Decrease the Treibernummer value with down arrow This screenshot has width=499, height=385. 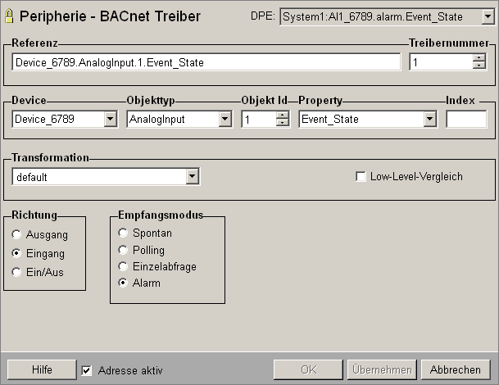tap(481, 66)
